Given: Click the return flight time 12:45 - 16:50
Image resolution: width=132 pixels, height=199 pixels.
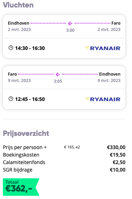Looking at the screenshot, I should [30, 99].
